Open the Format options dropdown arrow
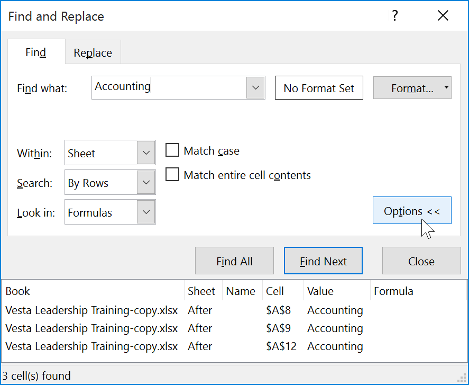Viewport: 469px width, 385px height. (x=446, y=88)
